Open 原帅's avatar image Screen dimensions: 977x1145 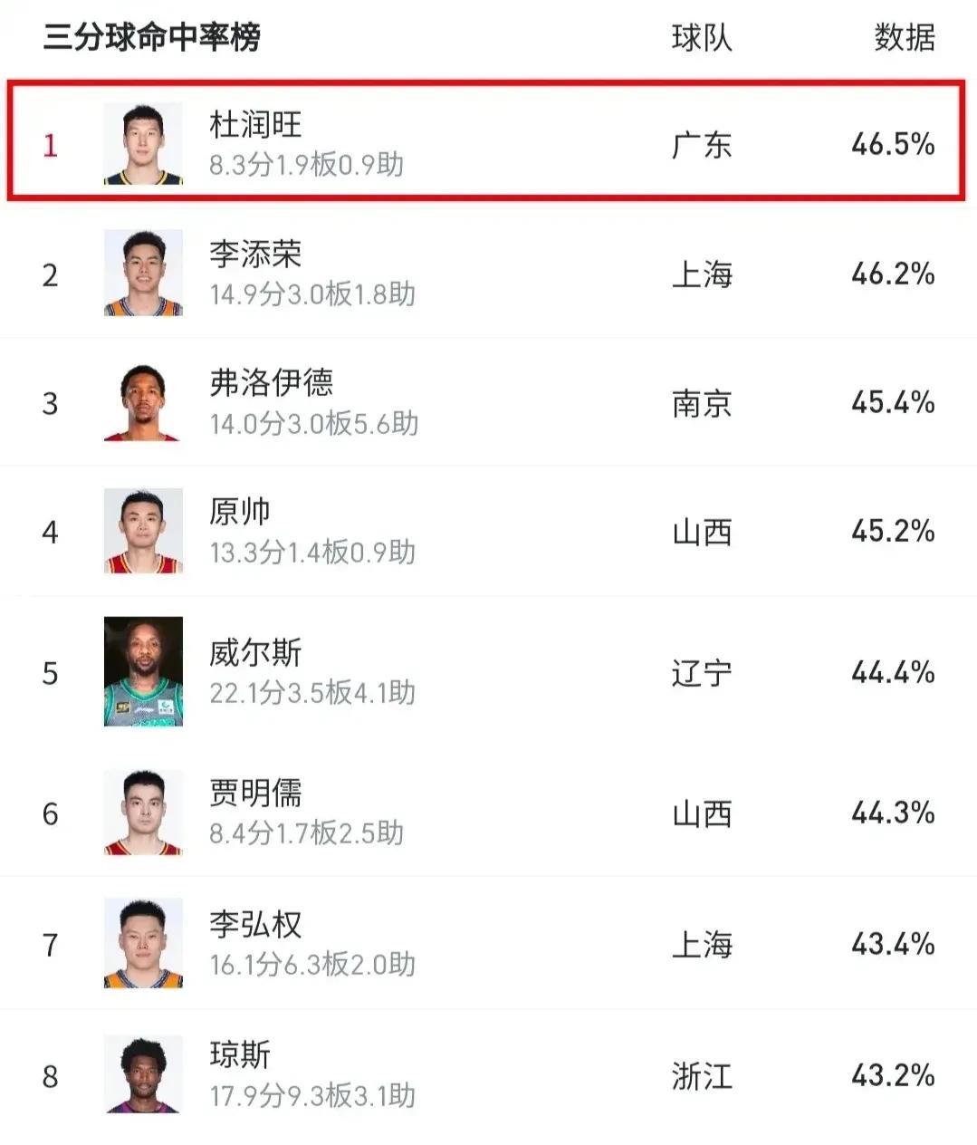coord(143,531)
